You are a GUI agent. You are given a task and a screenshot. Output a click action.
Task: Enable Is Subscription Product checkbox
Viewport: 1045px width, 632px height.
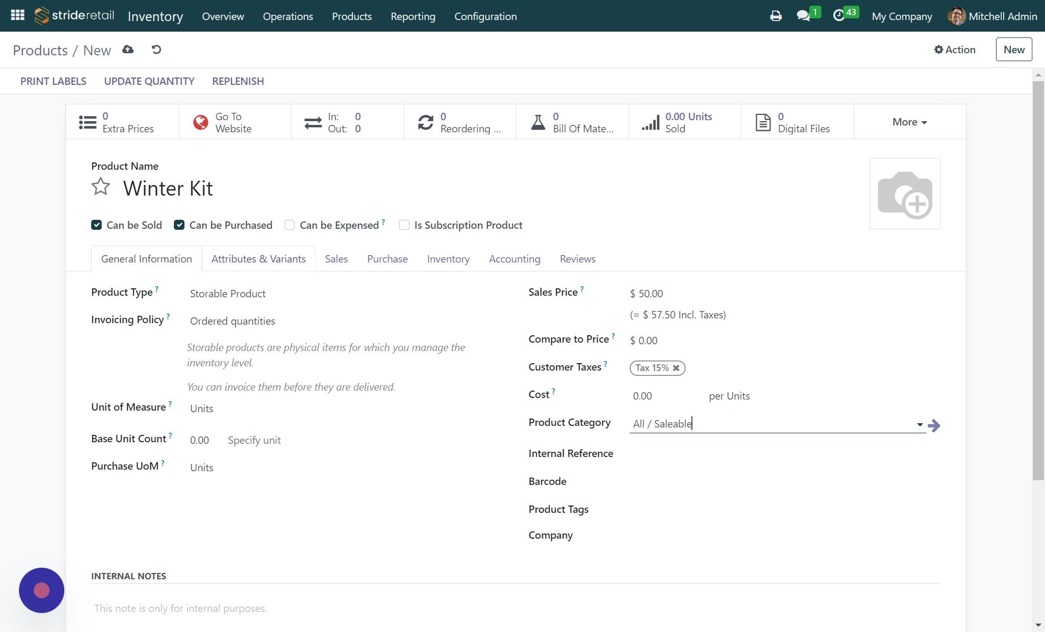point(404,225)
